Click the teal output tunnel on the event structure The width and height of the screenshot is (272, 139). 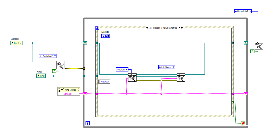pos(233,43)
